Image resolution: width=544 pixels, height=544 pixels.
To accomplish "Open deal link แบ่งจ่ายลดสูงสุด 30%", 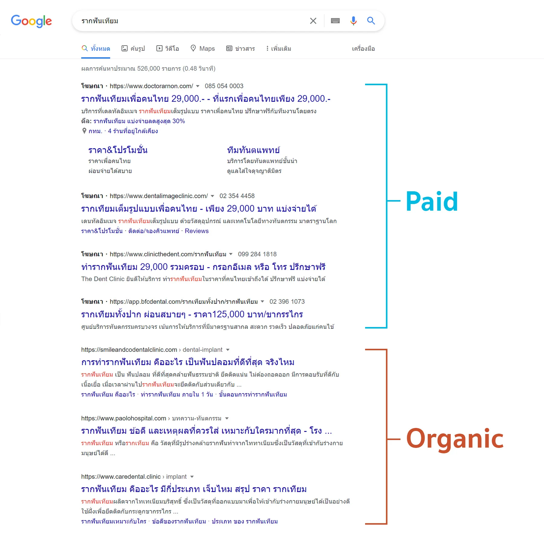I will [139, 121].
